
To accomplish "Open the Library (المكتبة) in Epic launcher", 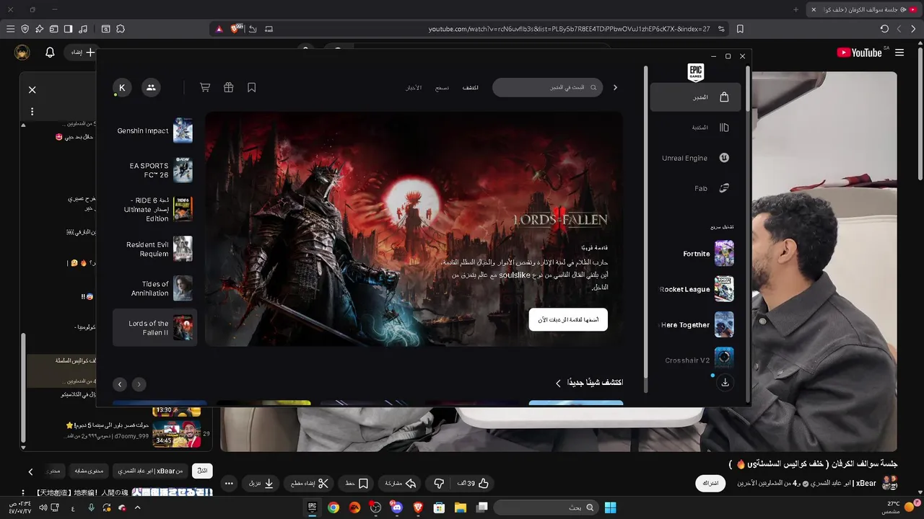I will 695,128.
